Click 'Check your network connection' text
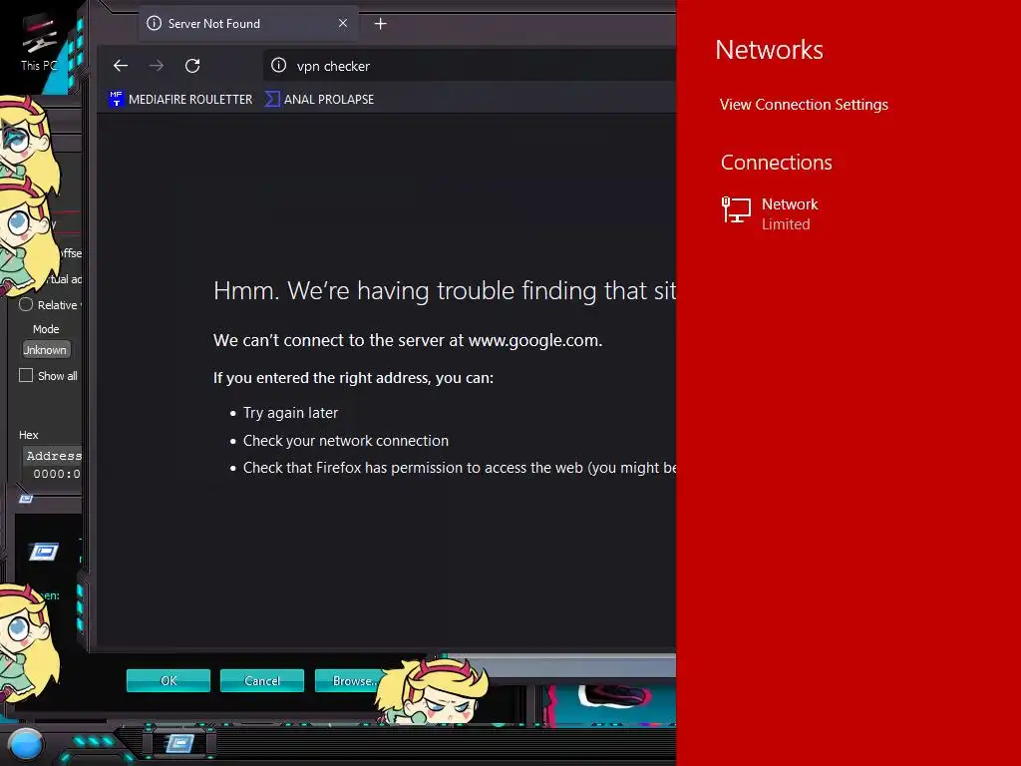The image size is (1021, 766). click(346, 441)
